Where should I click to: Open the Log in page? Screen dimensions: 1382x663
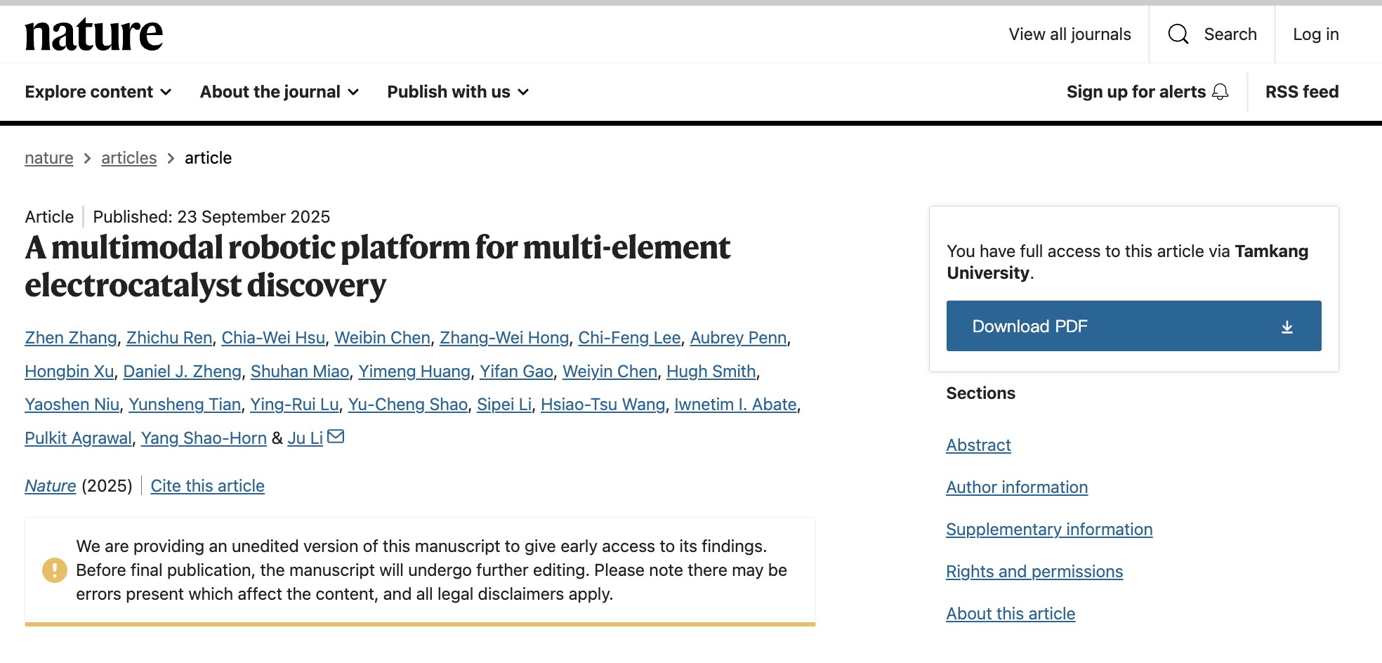click(1315, 34)
